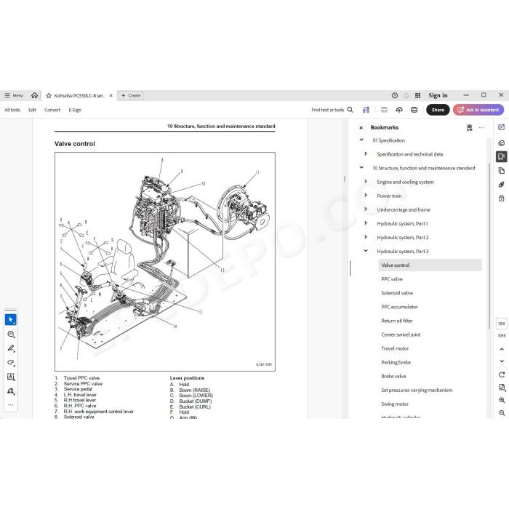509x509 pixels.
Task: Open the AI assistant sparkle icon
Action: (366, 110)
